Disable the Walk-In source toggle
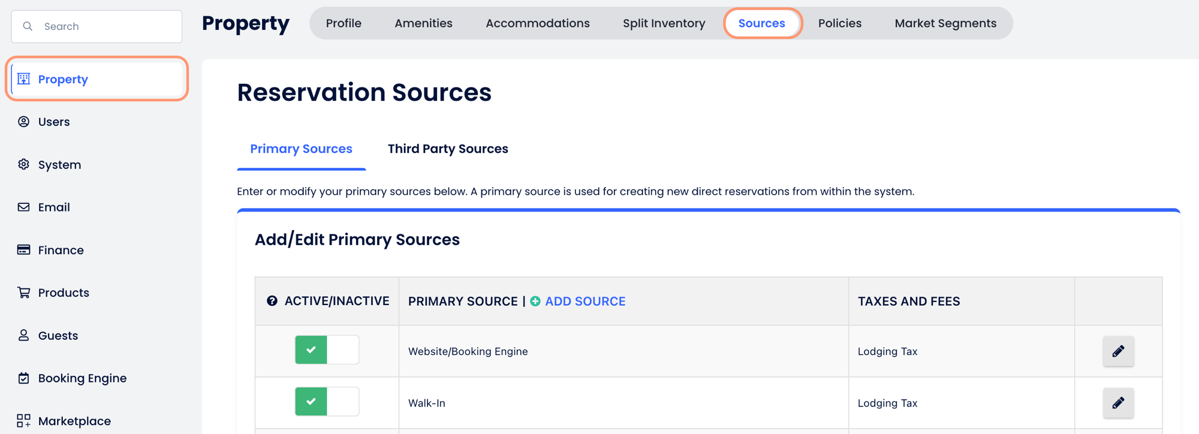Image resolution: width=1199 pixels, height=434 pixels. point(327,402)
